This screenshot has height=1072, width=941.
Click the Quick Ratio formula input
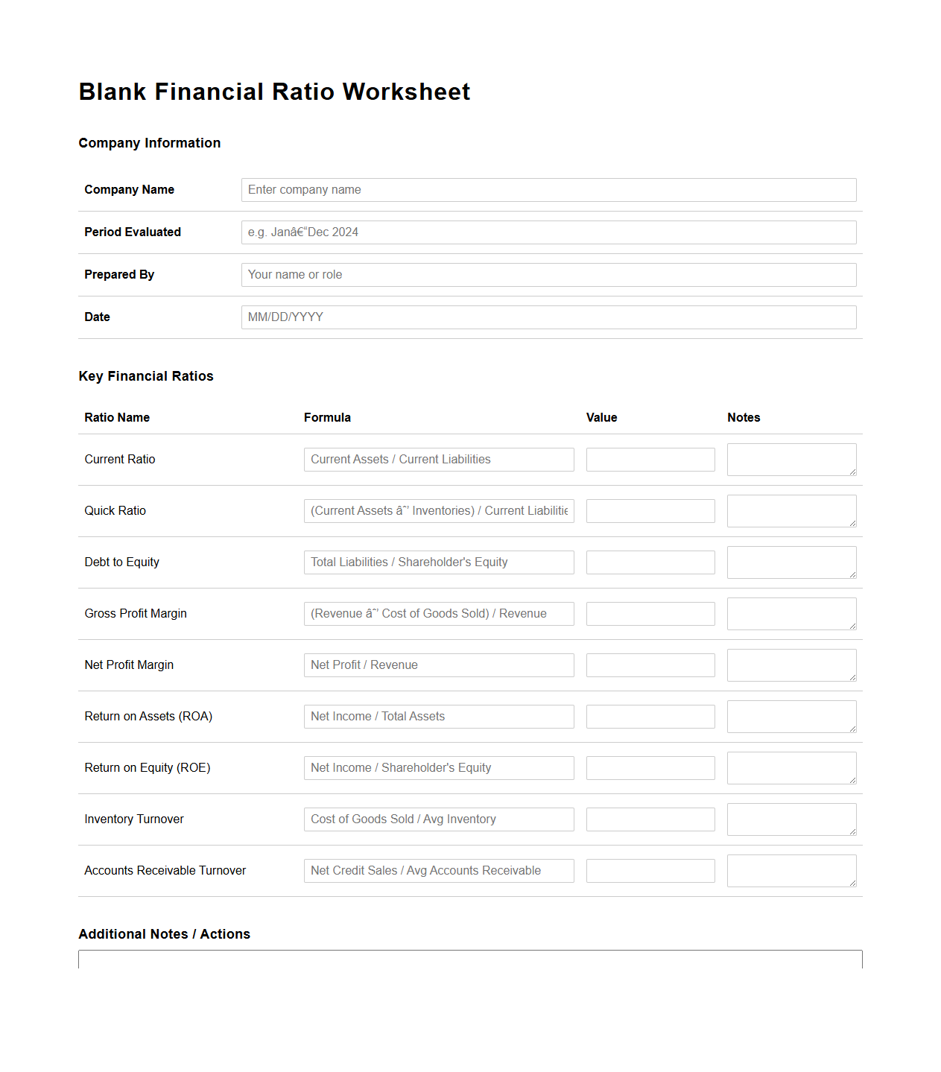(438, 510)
